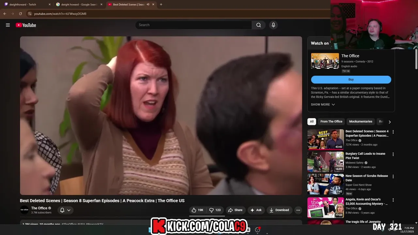The width and height of the screenshot is (418, 235).
Task: Open a new browser tab
Action: [161, 5]
